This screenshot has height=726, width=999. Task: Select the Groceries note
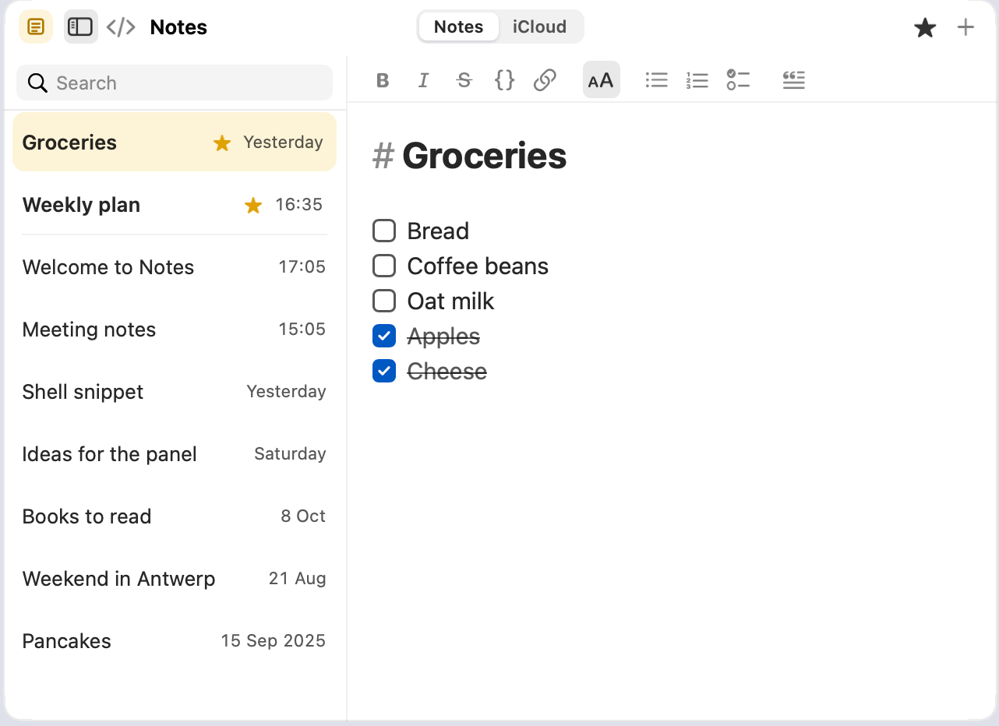click(x=175, y=142)
